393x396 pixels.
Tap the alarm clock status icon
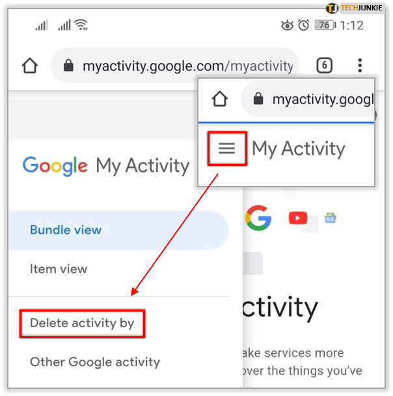pyautogui.click(x=303, y=25)
